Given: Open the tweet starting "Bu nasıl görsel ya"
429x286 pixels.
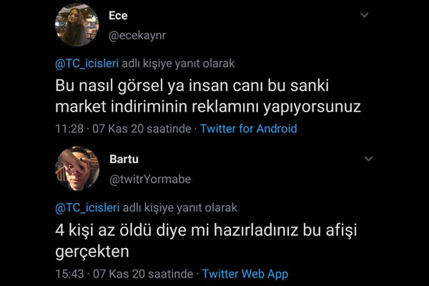Looking at the screenshot, I should point(208,96).
